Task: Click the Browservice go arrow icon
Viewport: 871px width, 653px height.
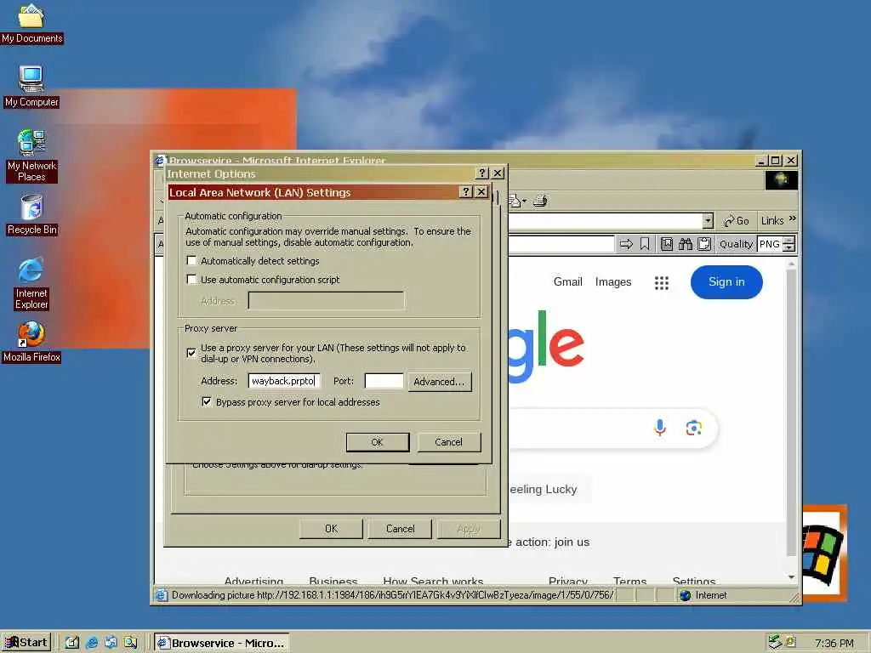Action: (626, 244)
